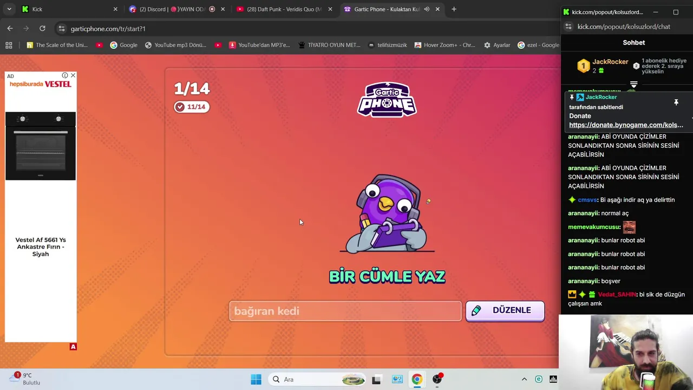693x390 pixels.
Task: Click the purple bird character illustration
Action: 387,214
